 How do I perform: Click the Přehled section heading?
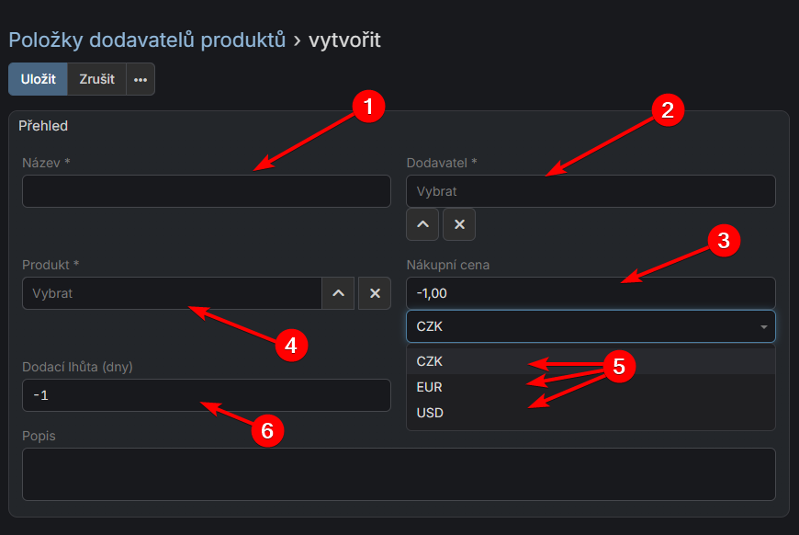43,126
